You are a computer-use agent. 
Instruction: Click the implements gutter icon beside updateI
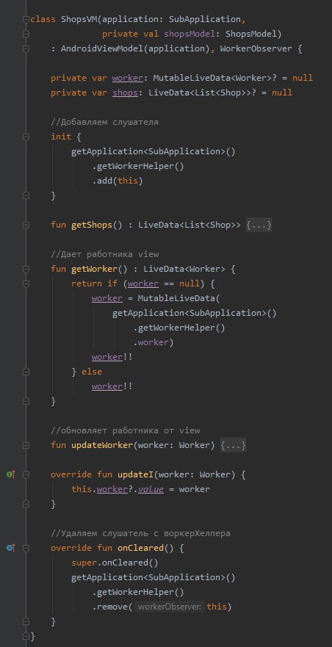point(11,474)
